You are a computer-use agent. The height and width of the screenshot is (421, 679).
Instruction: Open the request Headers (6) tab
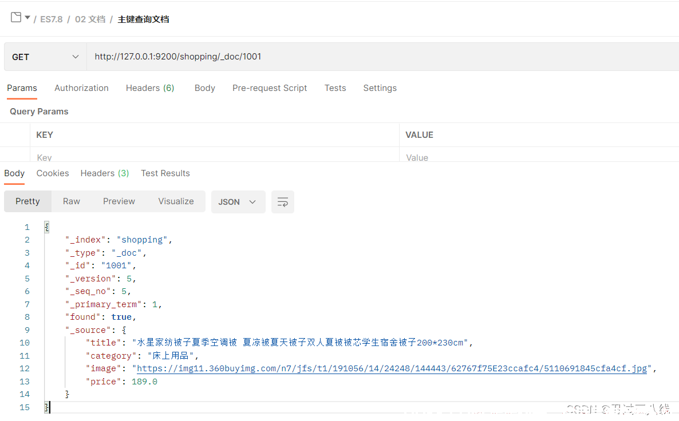pyautogui.click(x=150, y=88)
